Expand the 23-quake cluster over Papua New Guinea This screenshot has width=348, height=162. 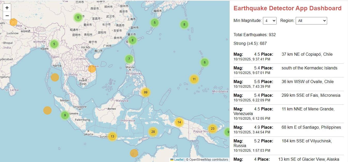pos(212,129)
